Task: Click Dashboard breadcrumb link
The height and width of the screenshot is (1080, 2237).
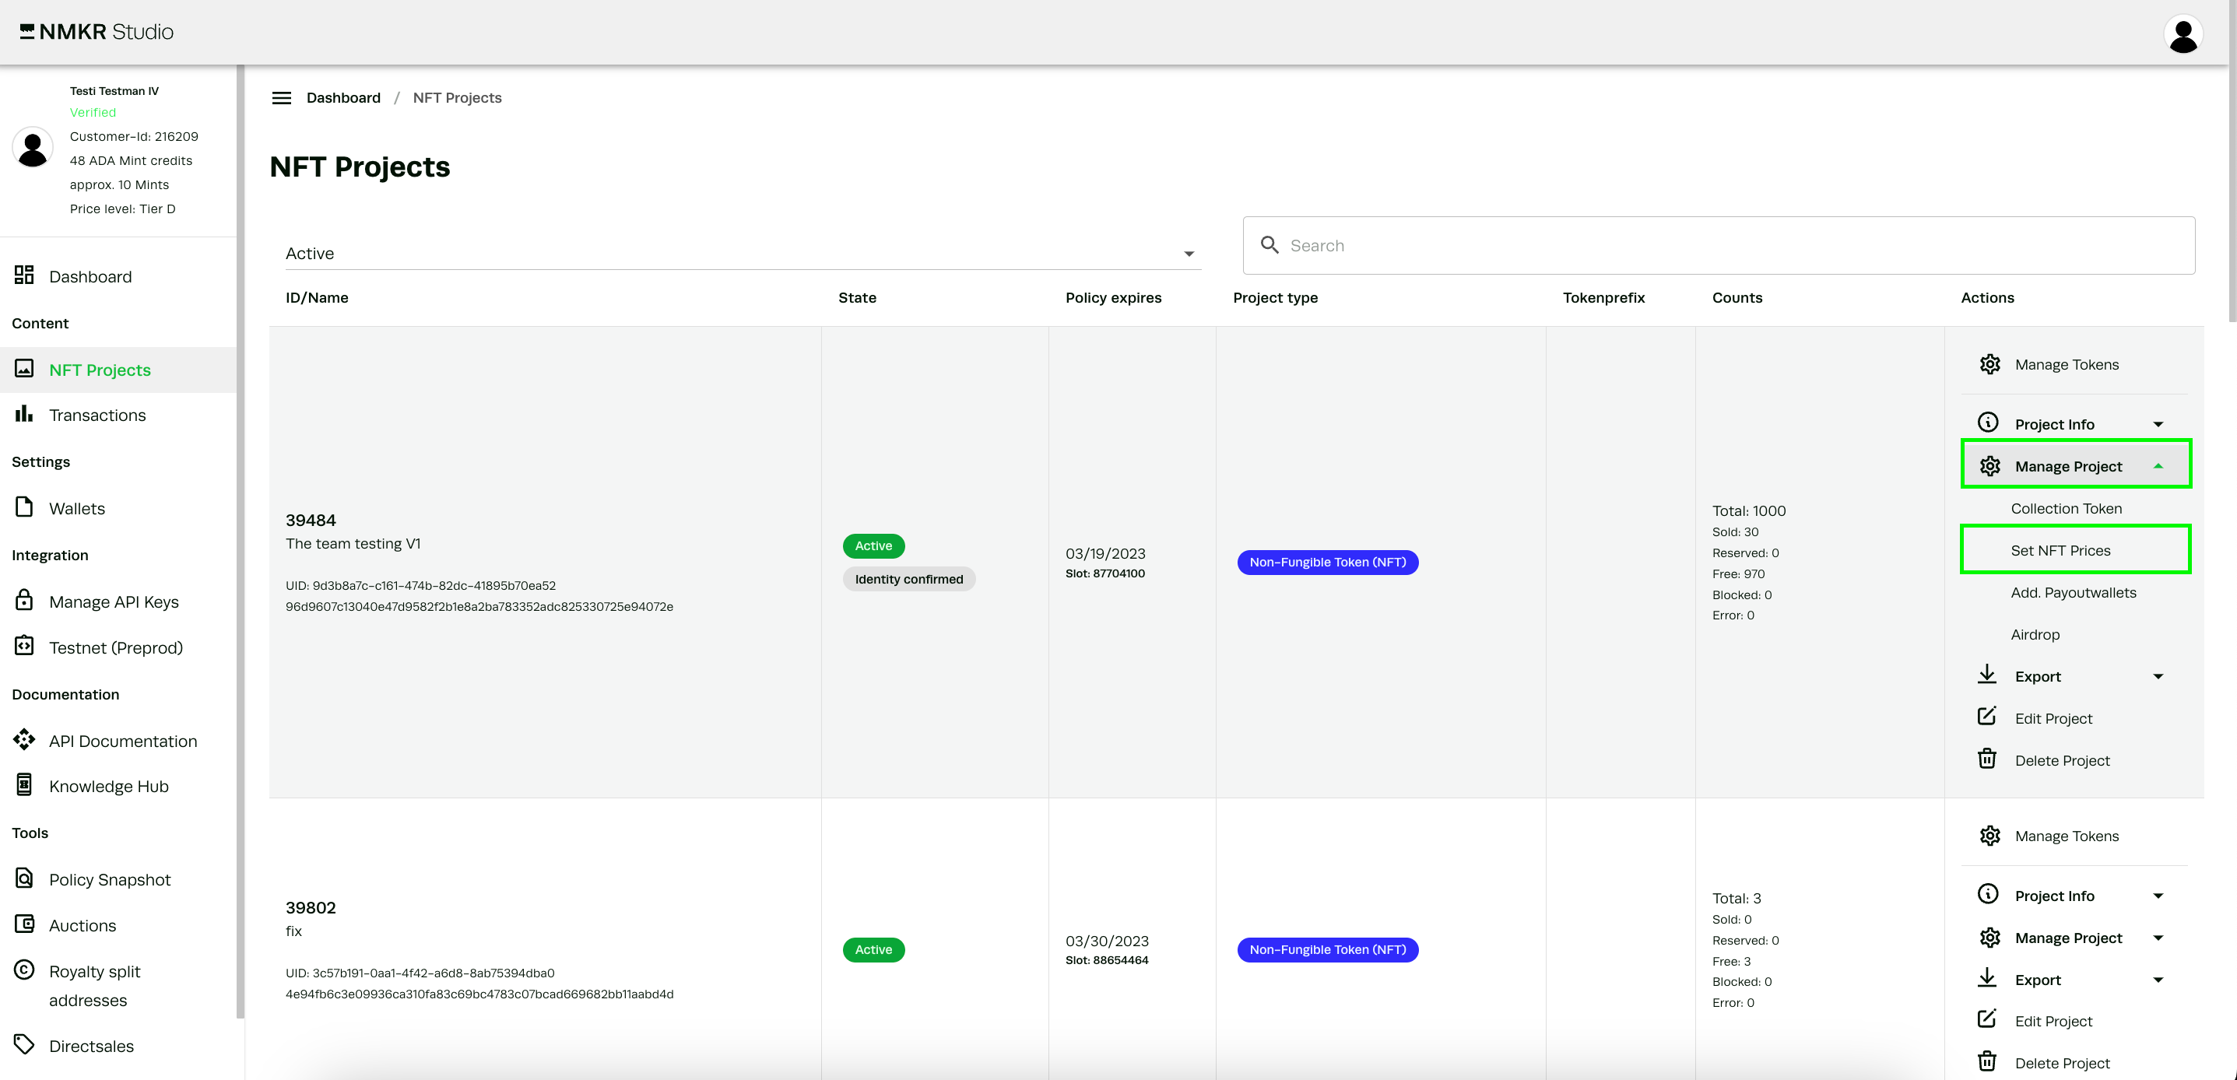Action: tap(343, 98)
